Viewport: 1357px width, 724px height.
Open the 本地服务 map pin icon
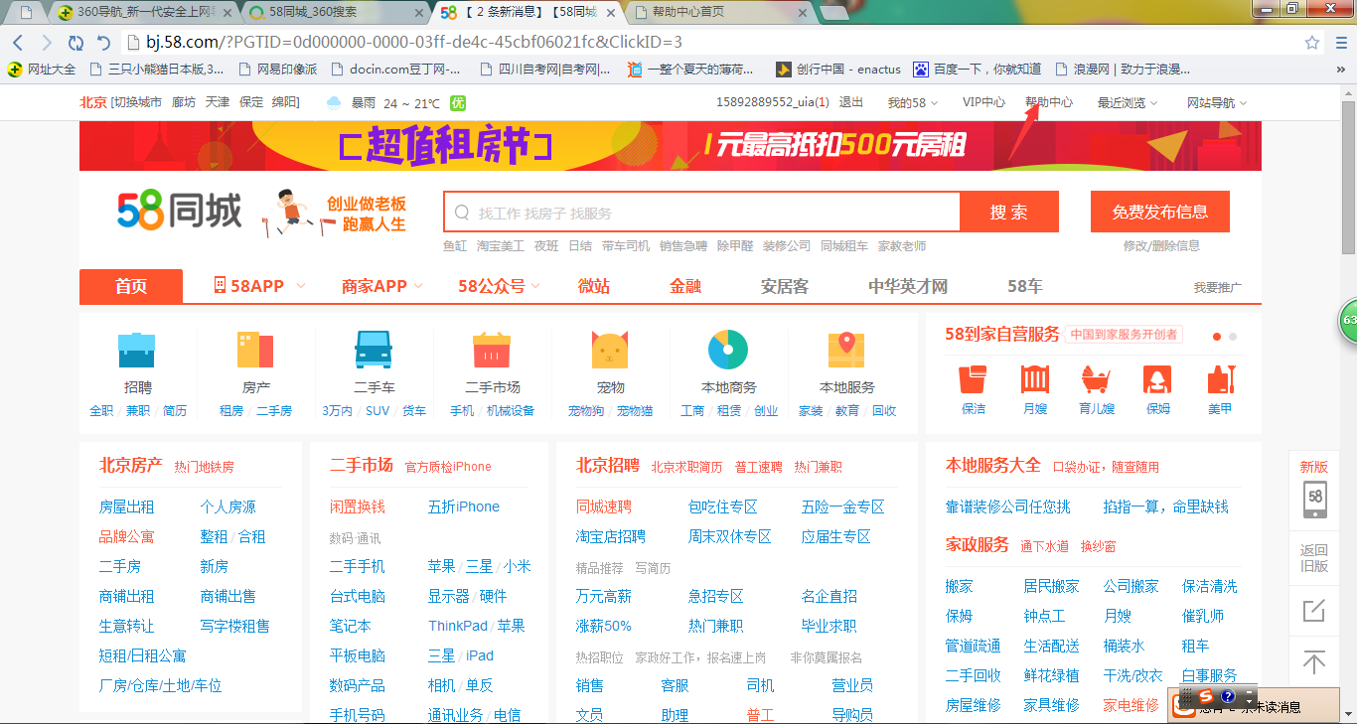tap(846, 351)
